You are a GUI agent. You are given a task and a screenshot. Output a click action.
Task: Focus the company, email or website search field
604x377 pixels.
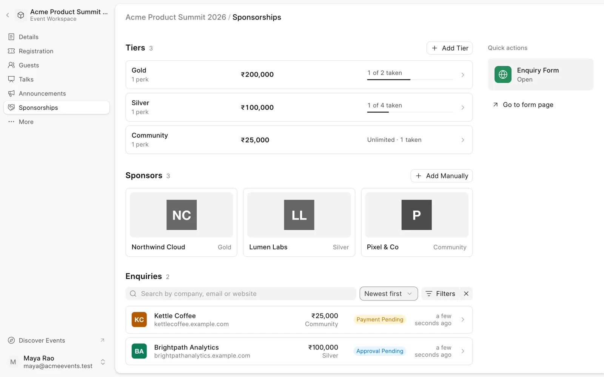pos(241,294)
